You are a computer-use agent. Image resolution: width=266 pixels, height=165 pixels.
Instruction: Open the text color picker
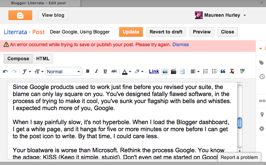pyautogui.click(x=126, y=71)
